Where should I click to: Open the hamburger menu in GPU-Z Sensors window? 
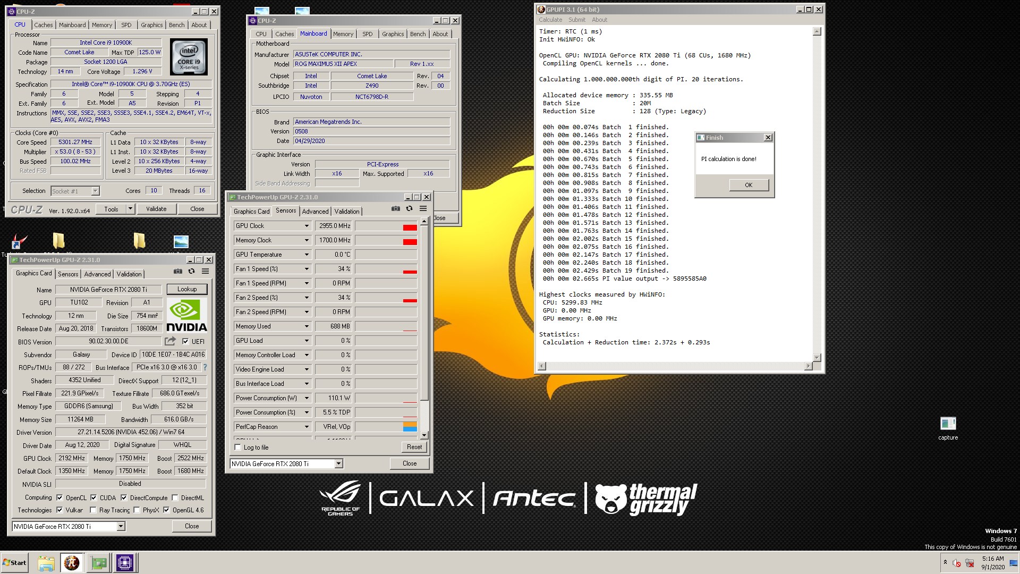coord(423,209)
